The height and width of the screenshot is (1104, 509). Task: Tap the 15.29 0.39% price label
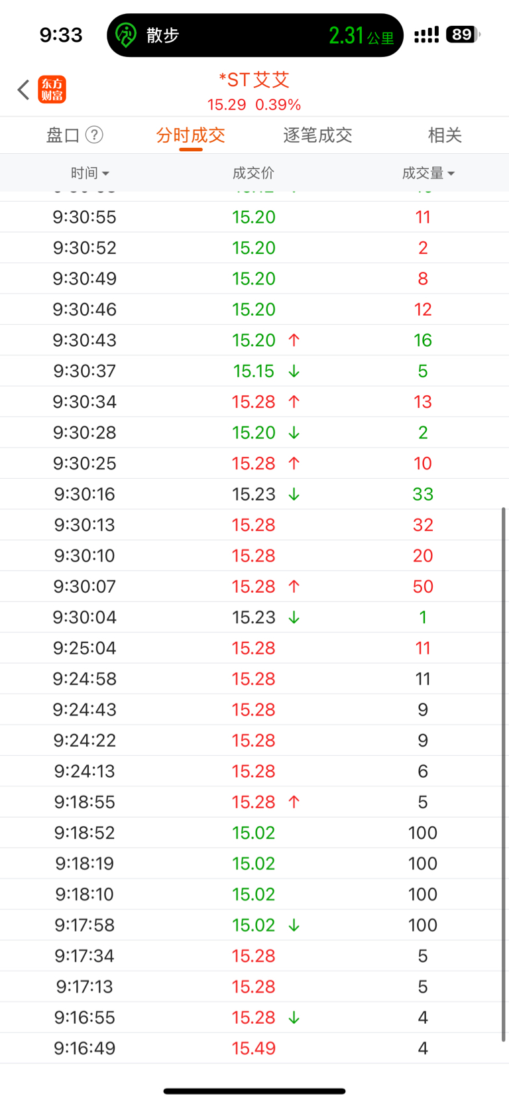click(x=254, y=105)
